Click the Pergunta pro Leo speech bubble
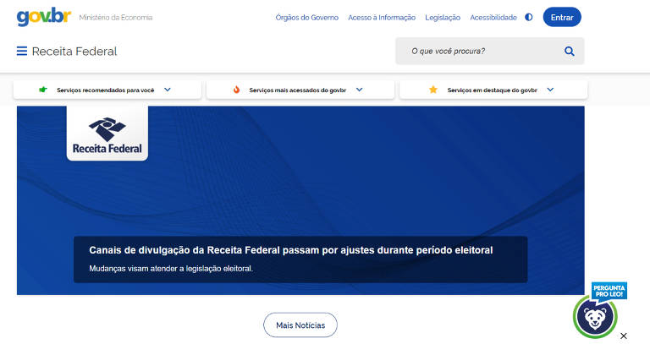The height and width of the screenshot is (344, 650). pyautogui.click(x=609, y=291)
